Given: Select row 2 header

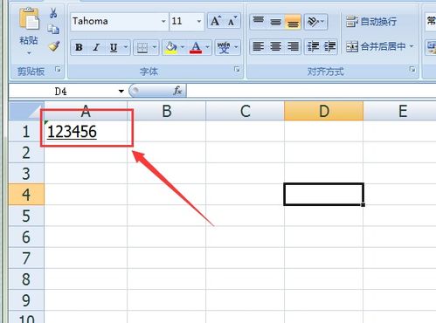Looking at the screenshot, I should pyautogui.click(x=26, y=153).
